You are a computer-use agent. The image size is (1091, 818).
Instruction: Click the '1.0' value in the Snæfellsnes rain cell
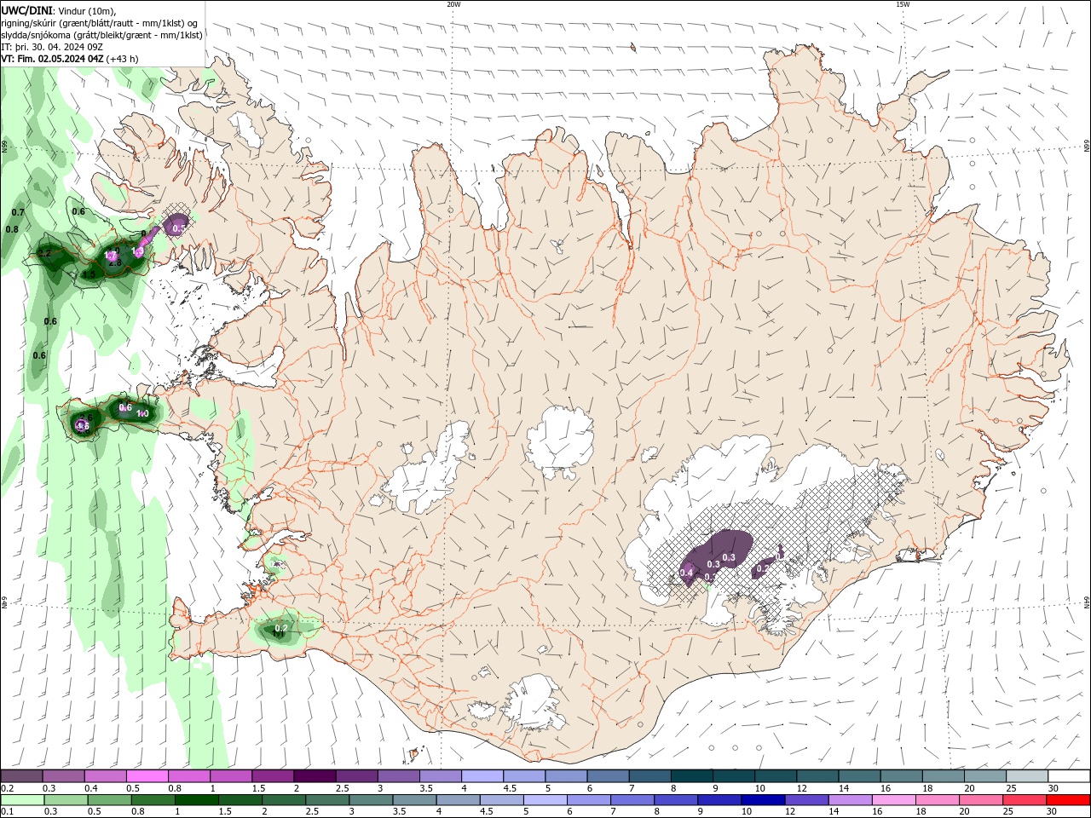(x=142, y=413)
